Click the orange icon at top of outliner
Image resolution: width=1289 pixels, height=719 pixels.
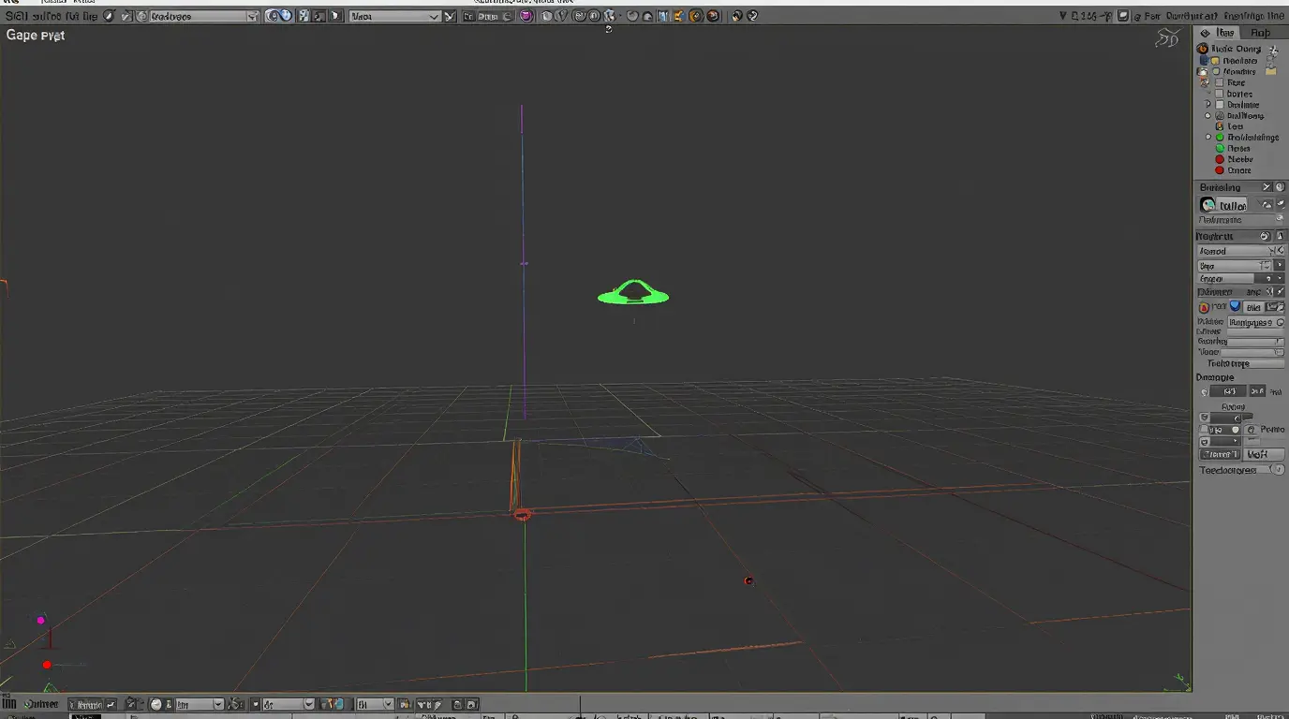point(1203,49)
